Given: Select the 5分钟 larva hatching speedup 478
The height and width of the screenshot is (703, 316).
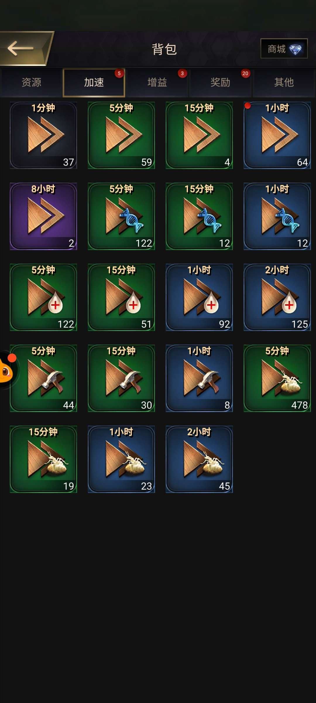Looking at the screenshot, I should click(x=277, y=378).
